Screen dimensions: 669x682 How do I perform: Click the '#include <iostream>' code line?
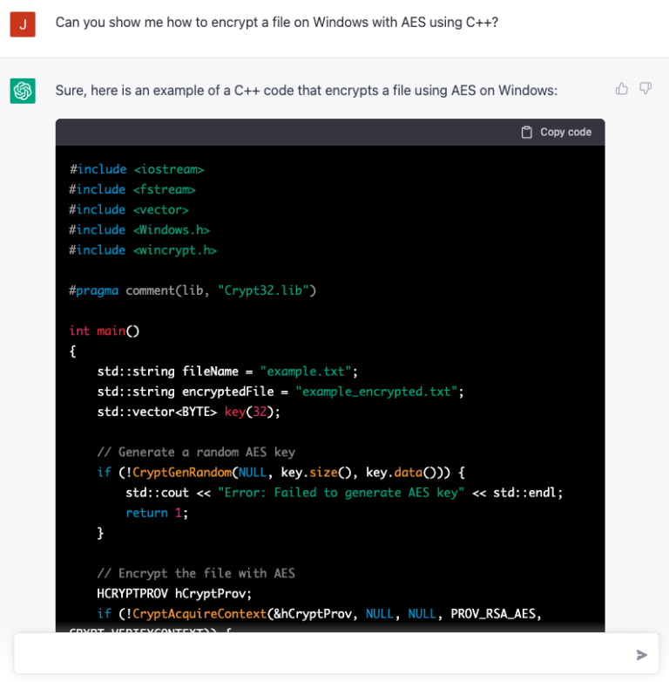tap(137, 169)
